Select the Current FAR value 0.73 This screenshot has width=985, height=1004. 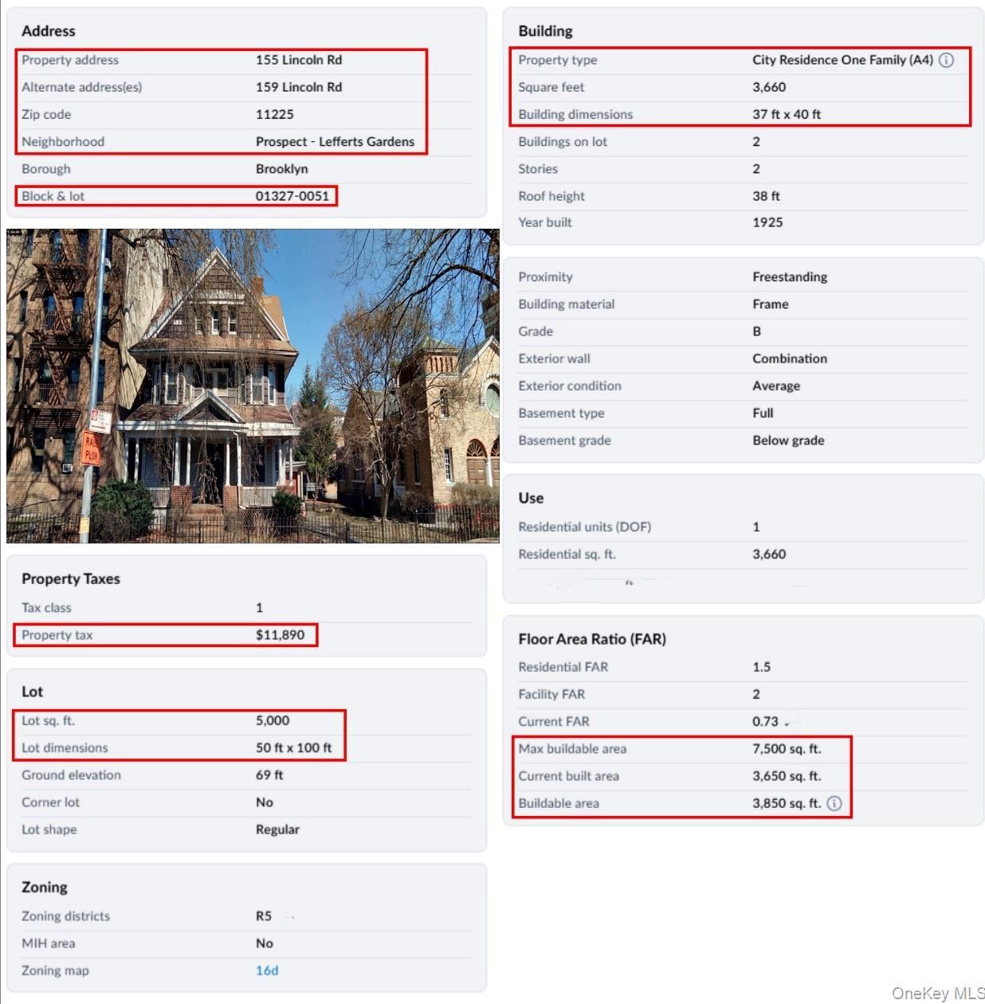click(x=765, y=721)
